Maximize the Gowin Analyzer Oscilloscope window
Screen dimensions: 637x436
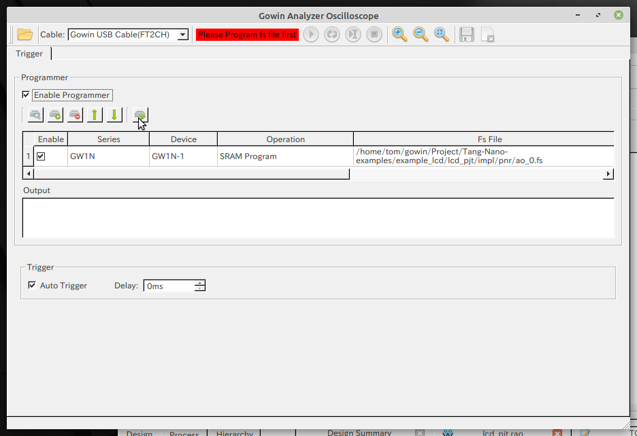(598, 15)
